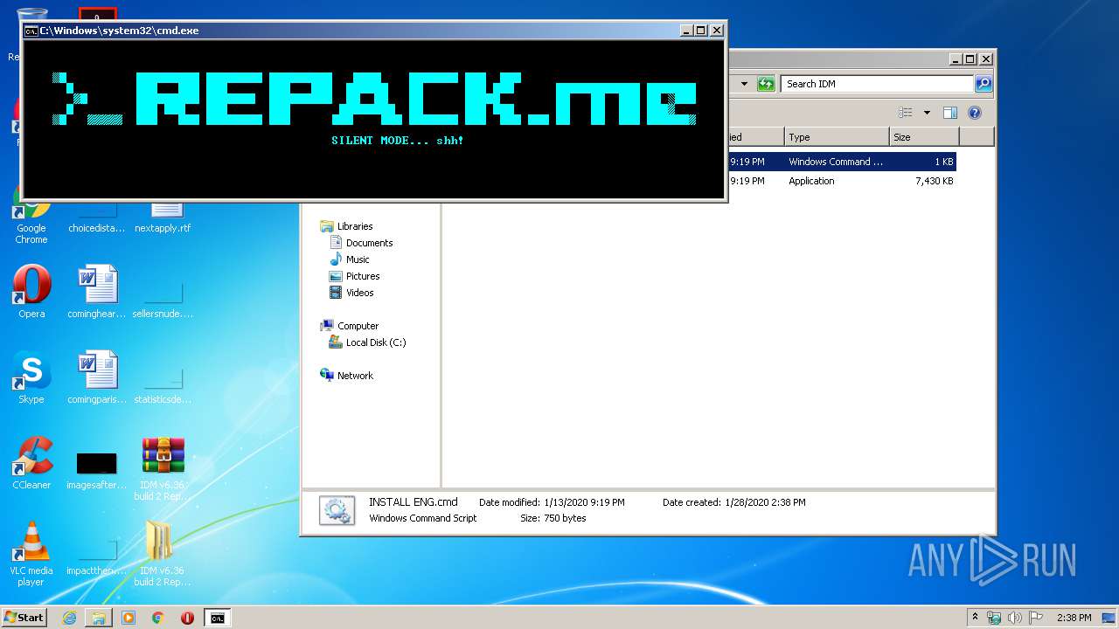Select the IDM v6.36 folder icon
The image size is (1119, 629).
tap(163, 554)
